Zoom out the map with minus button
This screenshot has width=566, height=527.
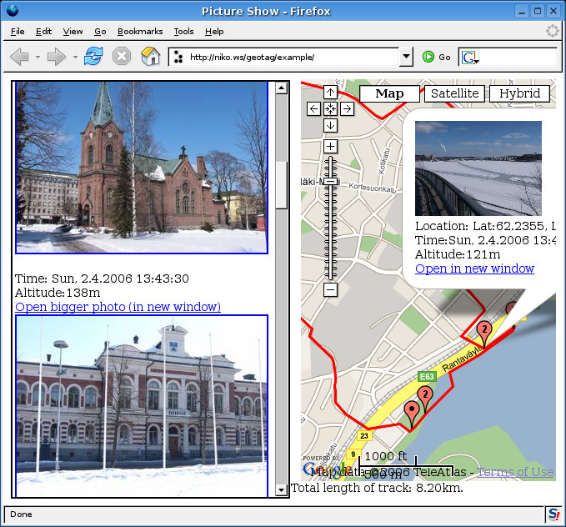[x=330, y=289]
